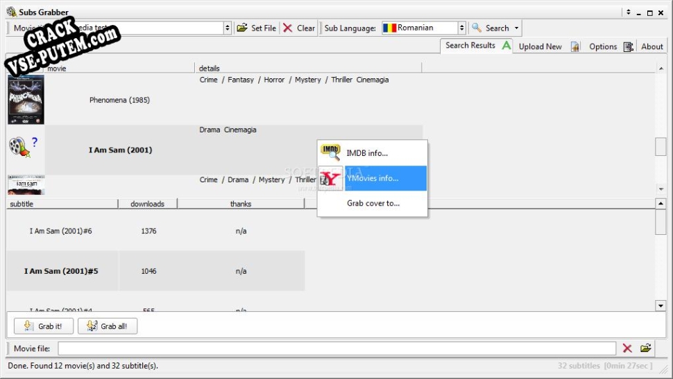Screen dimensions: 673x379
Task: Click the Grab it download icon
Action: point(28,326)
